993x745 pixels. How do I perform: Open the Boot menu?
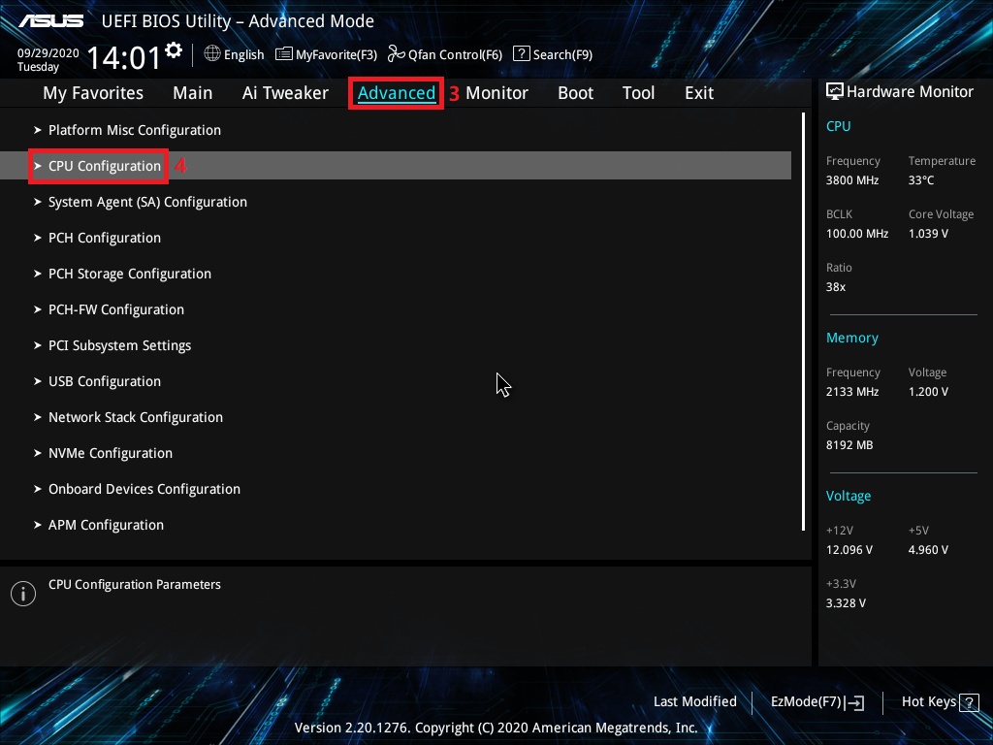(x=575, y=92)
